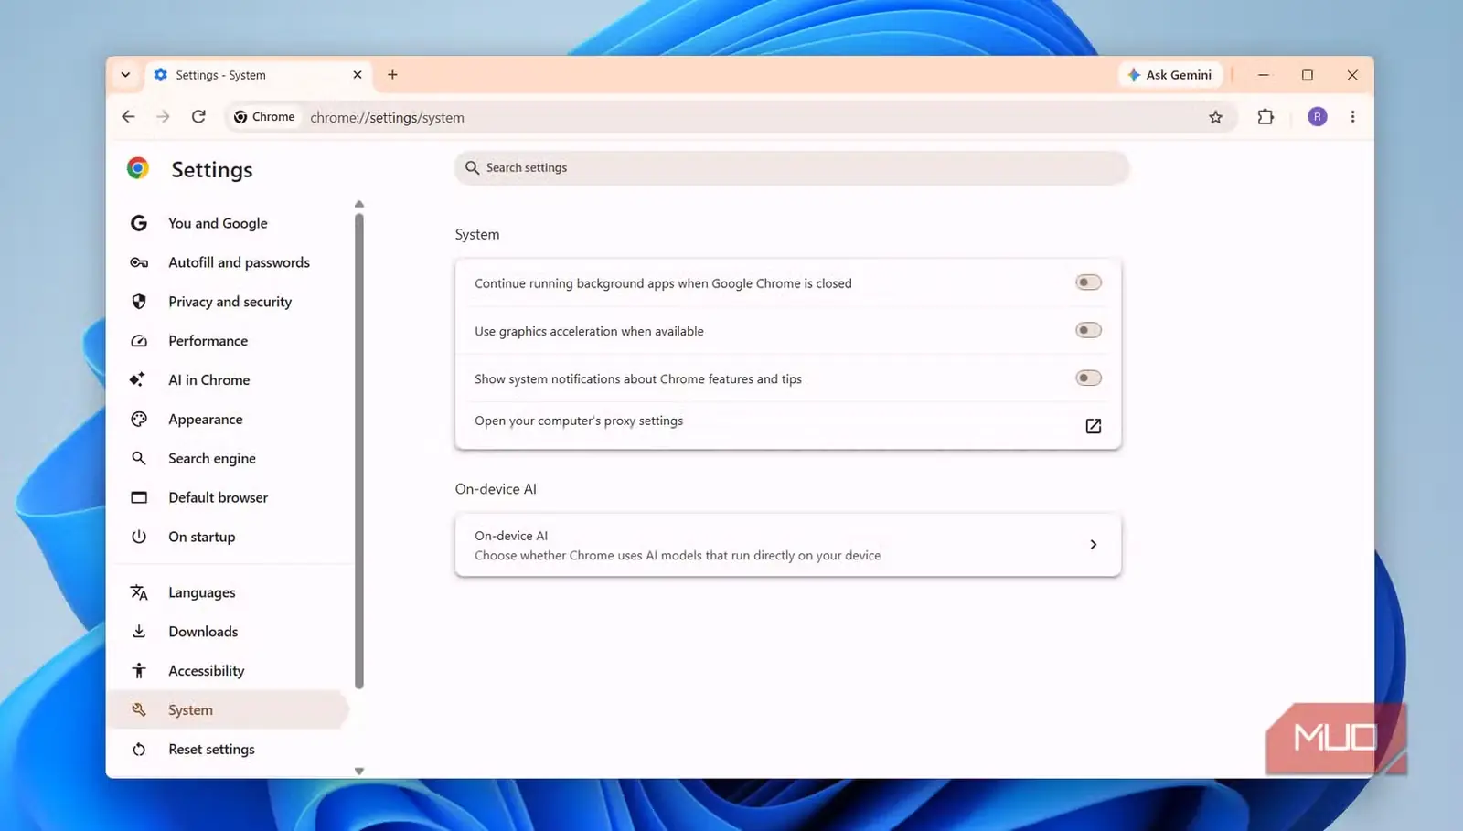Reload the settings page

pos(198,117)
